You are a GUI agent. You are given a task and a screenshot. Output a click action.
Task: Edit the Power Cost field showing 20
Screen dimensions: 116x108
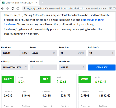tap(72, 53)
